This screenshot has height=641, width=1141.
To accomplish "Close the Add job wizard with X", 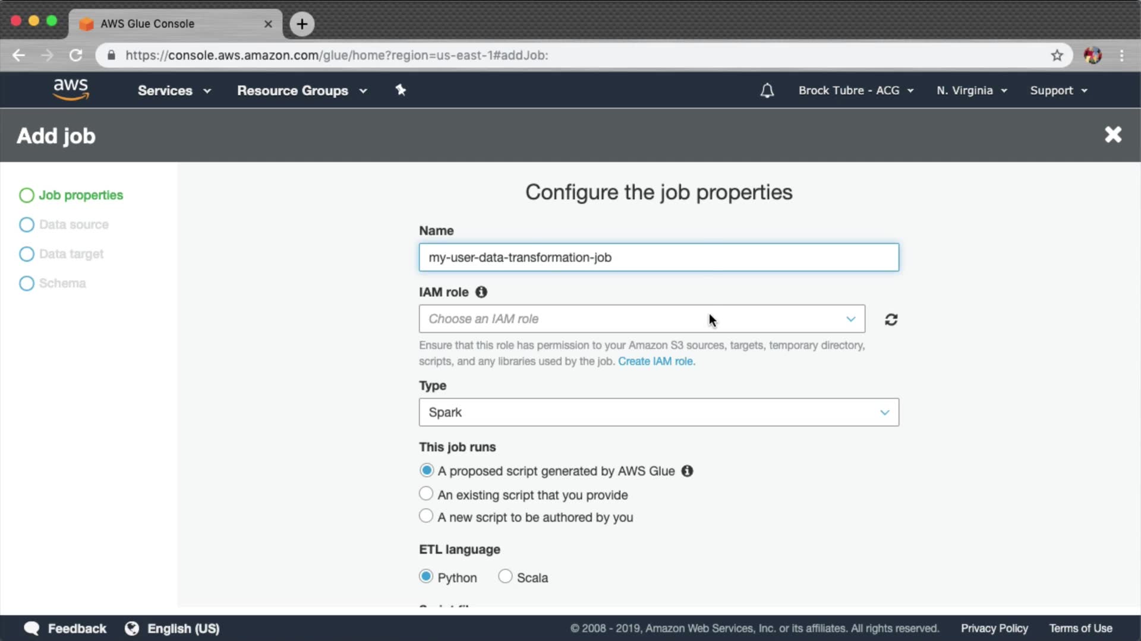I will 1112,135.
